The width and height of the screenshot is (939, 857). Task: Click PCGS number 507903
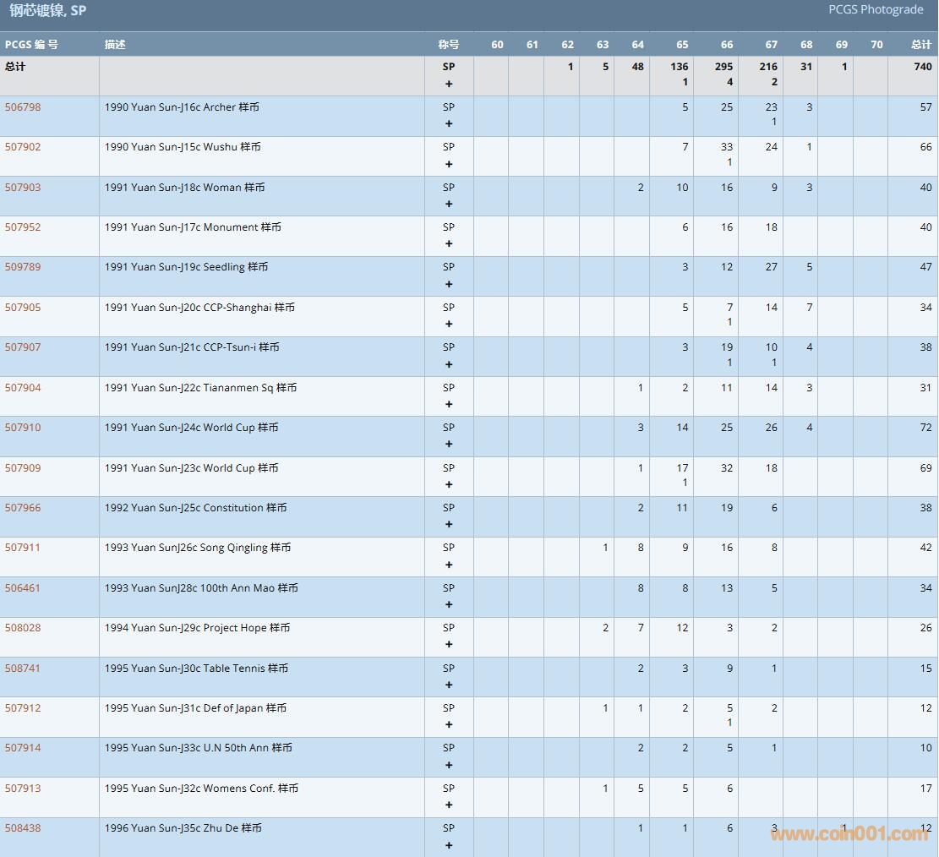point(23,188)
